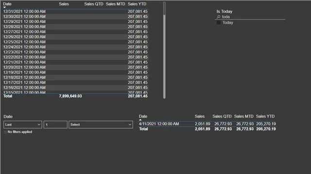Click Sales YTD 205,270.19 in 4/11/2021 row
This screenshot has width=311, height=174.
[266, 124]
